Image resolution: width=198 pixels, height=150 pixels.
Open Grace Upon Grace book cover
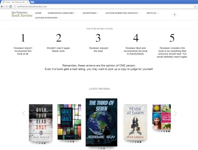point(69,122)
